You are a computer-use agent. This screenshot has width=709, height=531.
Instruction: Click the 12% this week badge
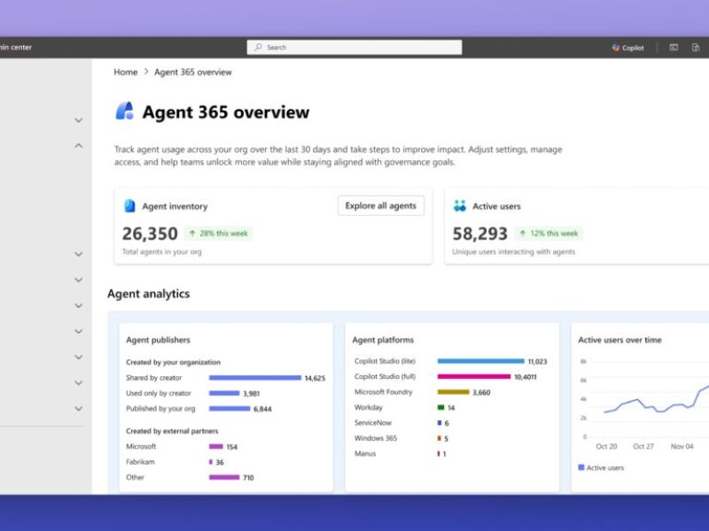click(x=549, y=233)
